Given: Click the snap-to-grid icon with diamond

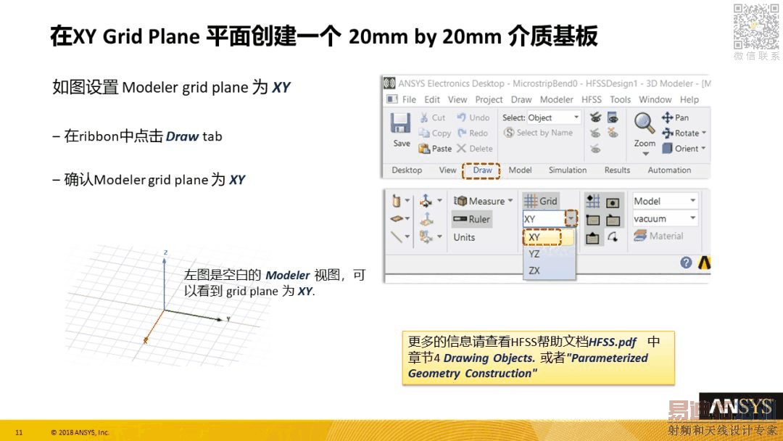Looking at the screenshot, I should point(593,201).
